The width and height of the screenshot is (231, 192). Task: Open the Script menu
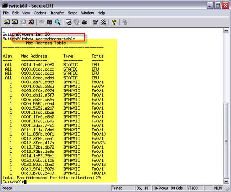73,13
